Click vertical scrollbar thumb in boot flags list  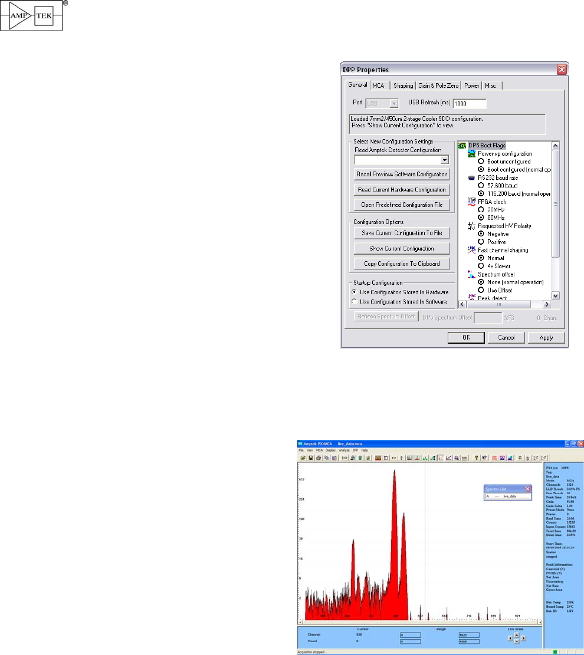point(556,204)
